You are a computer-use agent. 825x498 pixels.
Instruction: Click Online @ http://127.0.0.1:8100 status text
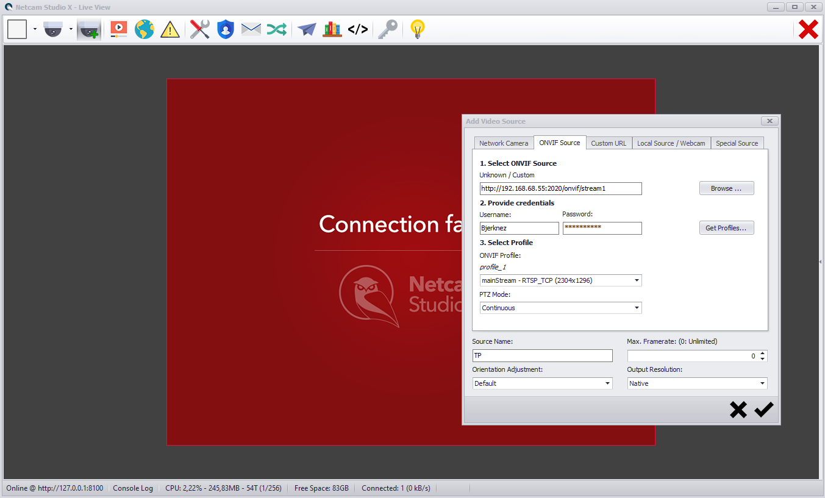tap(55, 488)
